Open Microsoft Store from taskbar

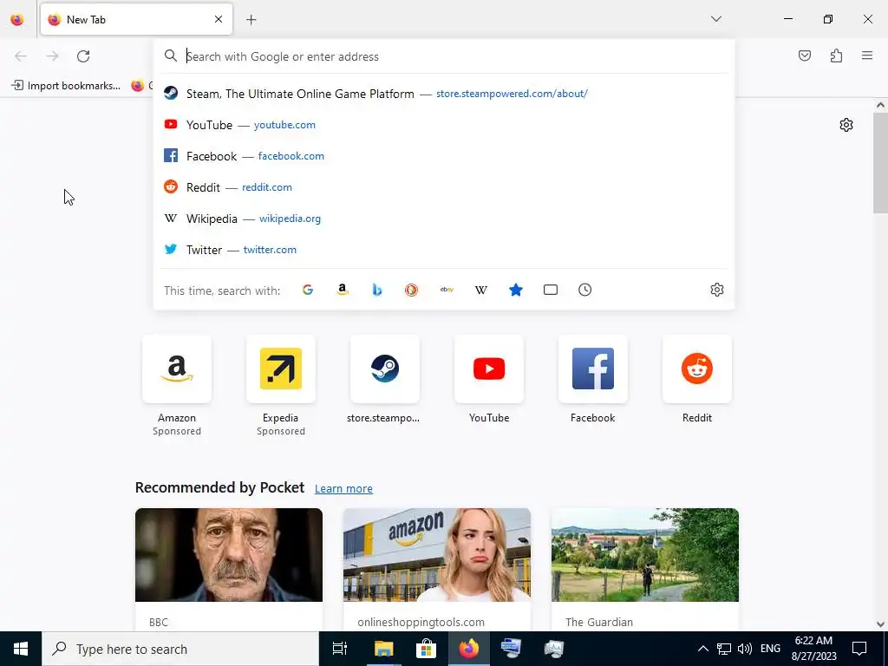[x=426, y=649]
